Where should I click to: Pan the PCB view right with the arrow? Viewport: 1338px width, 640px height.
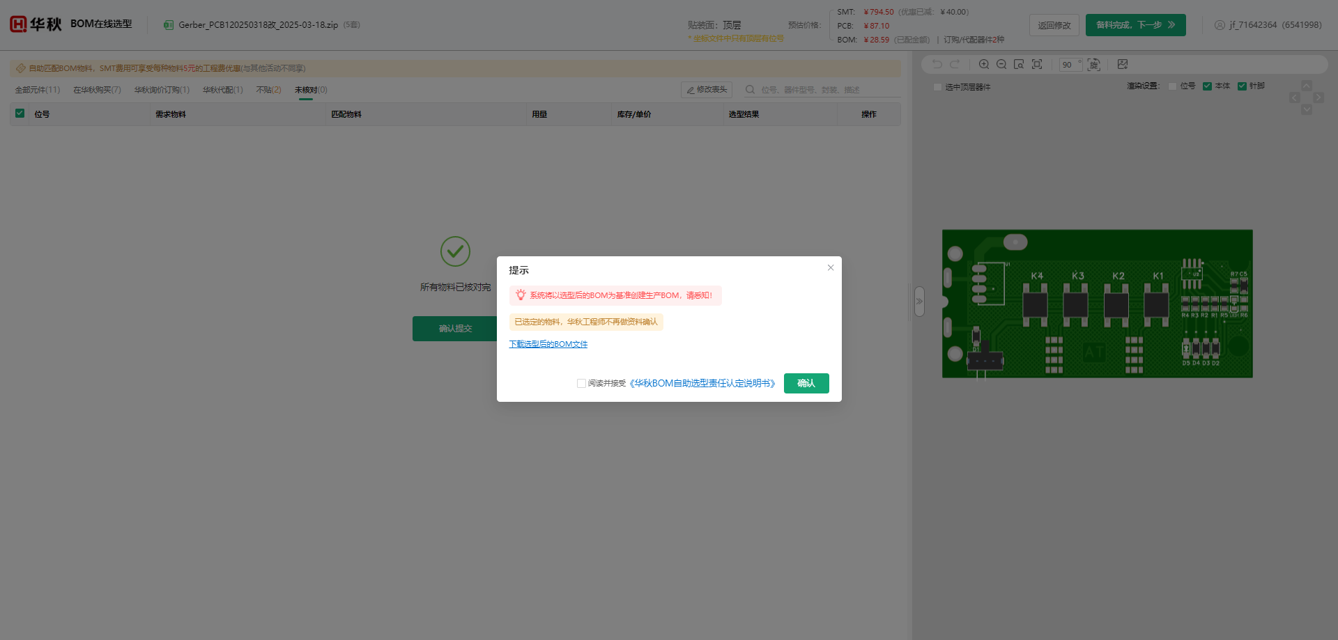pyautogui.click(x=1318, y=97)
